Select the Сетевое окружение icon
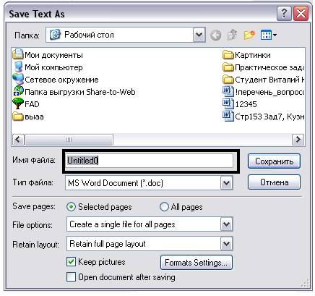Image resolution: width=315 pixels, height=296 pixels. click(x=18, y=79)
